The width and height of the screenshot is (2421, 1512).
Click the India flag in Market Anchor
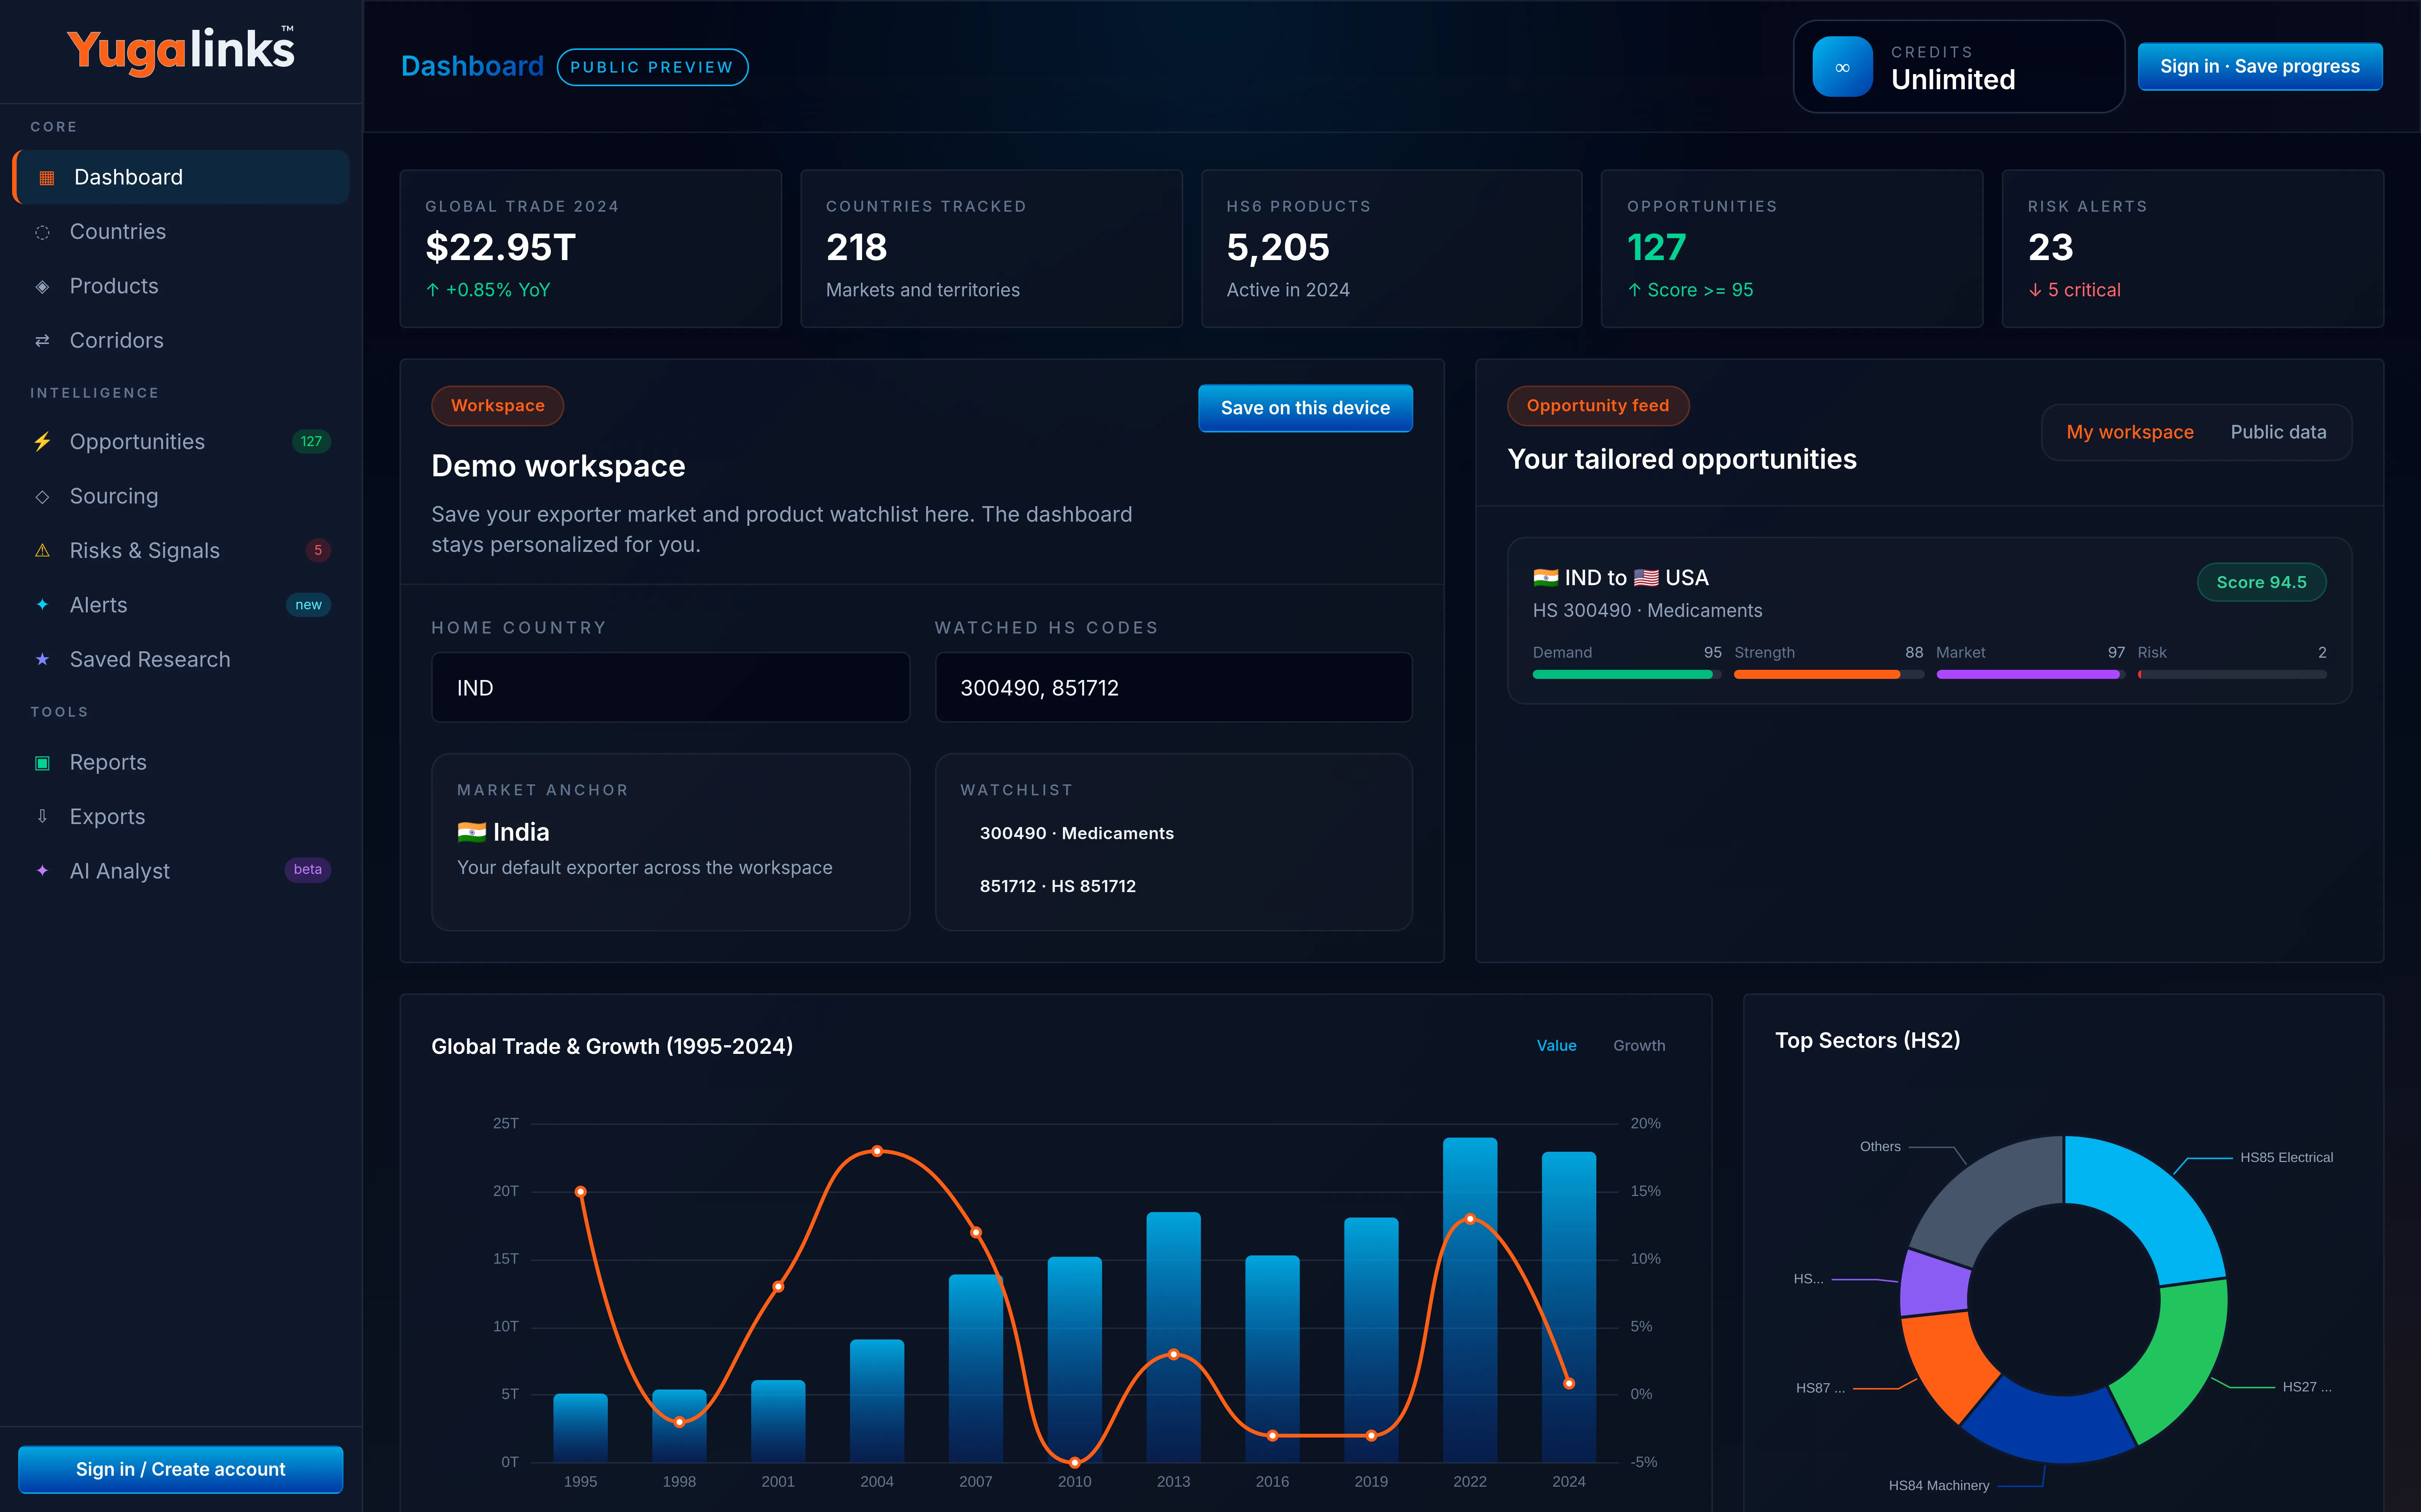click(x=471, y=832)
